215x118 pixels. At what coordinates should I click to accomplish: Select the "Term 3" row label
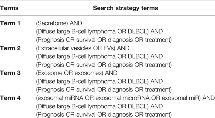[x=10, y=73]
